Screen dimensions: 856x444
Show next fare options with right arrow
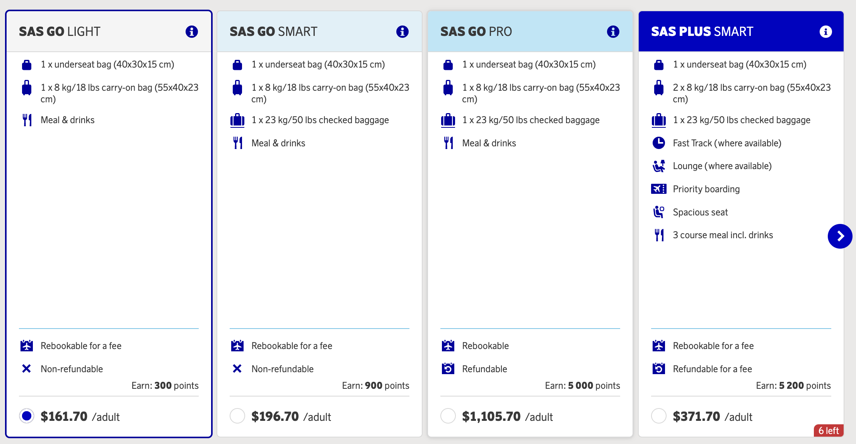click(x=840, y=236)
